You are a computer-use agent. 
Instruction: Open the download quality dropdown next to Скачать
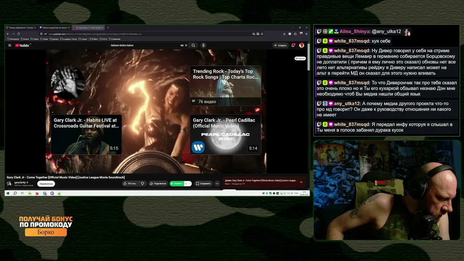188,183
